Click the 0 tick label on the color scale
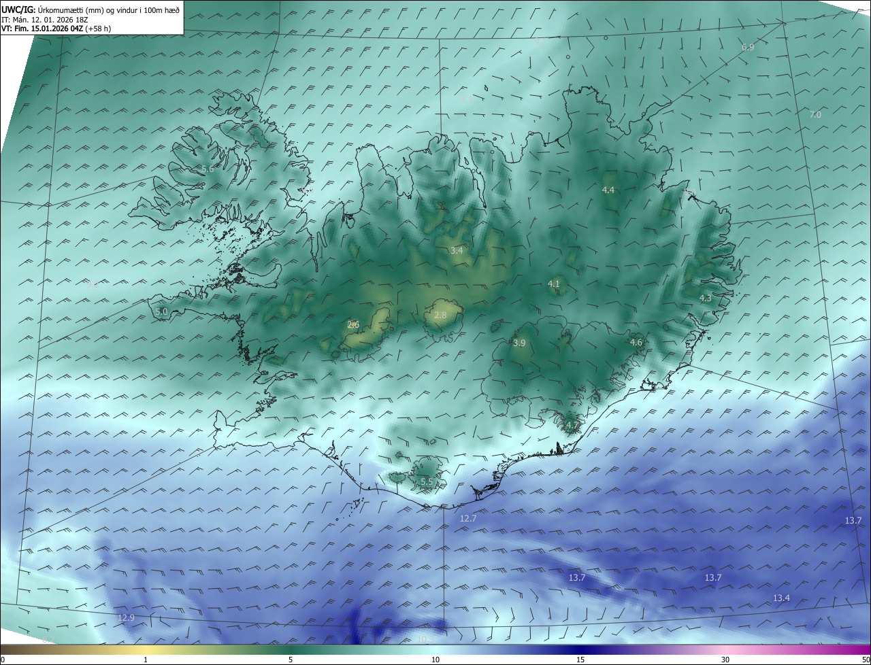 point(3,660)
